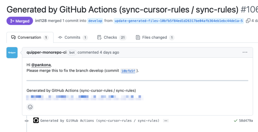View the green check status icon
The height and width of the screenshot is (132, 258).
tap(235, 121)
